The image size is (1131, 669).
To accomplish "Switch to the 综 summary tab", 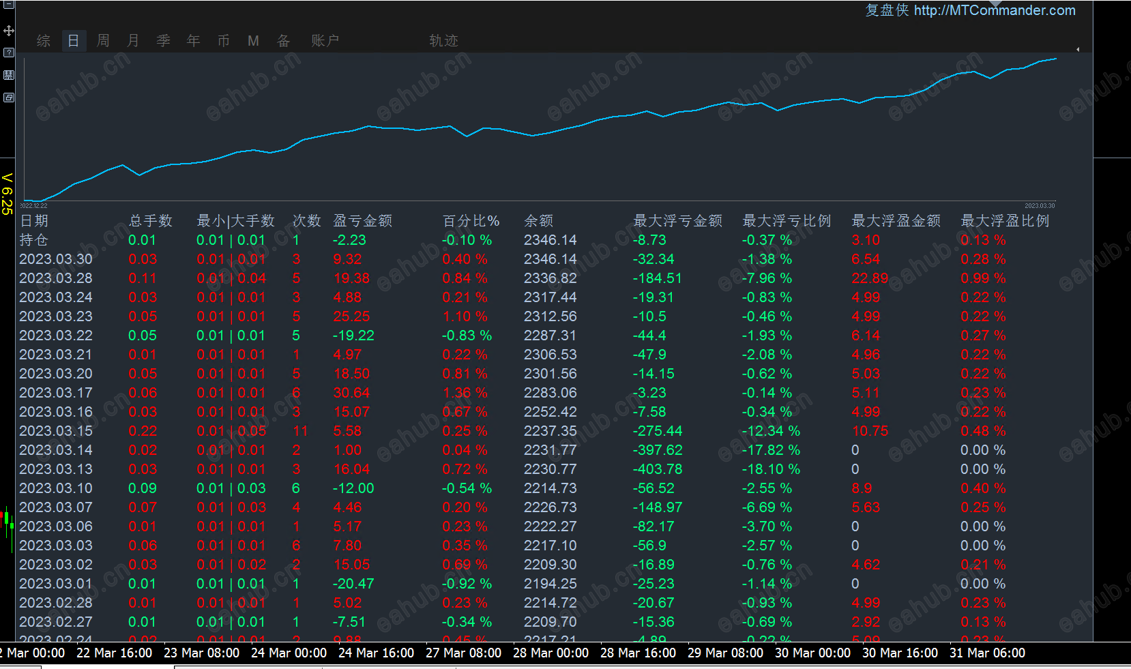I will point(44,41).
